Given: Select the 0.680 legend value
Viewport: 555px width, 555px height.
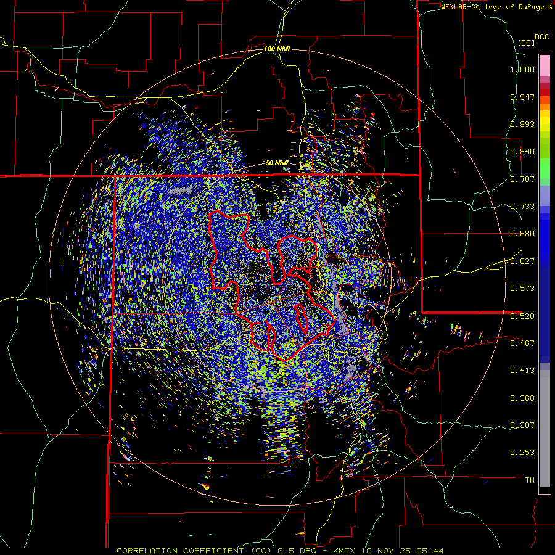Looking at the screenshot, I should click(522, 234).
